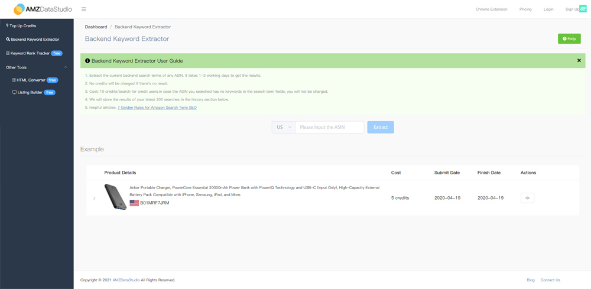Image resolution: width=591 pixels, height=289 pixels.
Task: Click the US flag icon beside ASIN
Action: (134, 203)
